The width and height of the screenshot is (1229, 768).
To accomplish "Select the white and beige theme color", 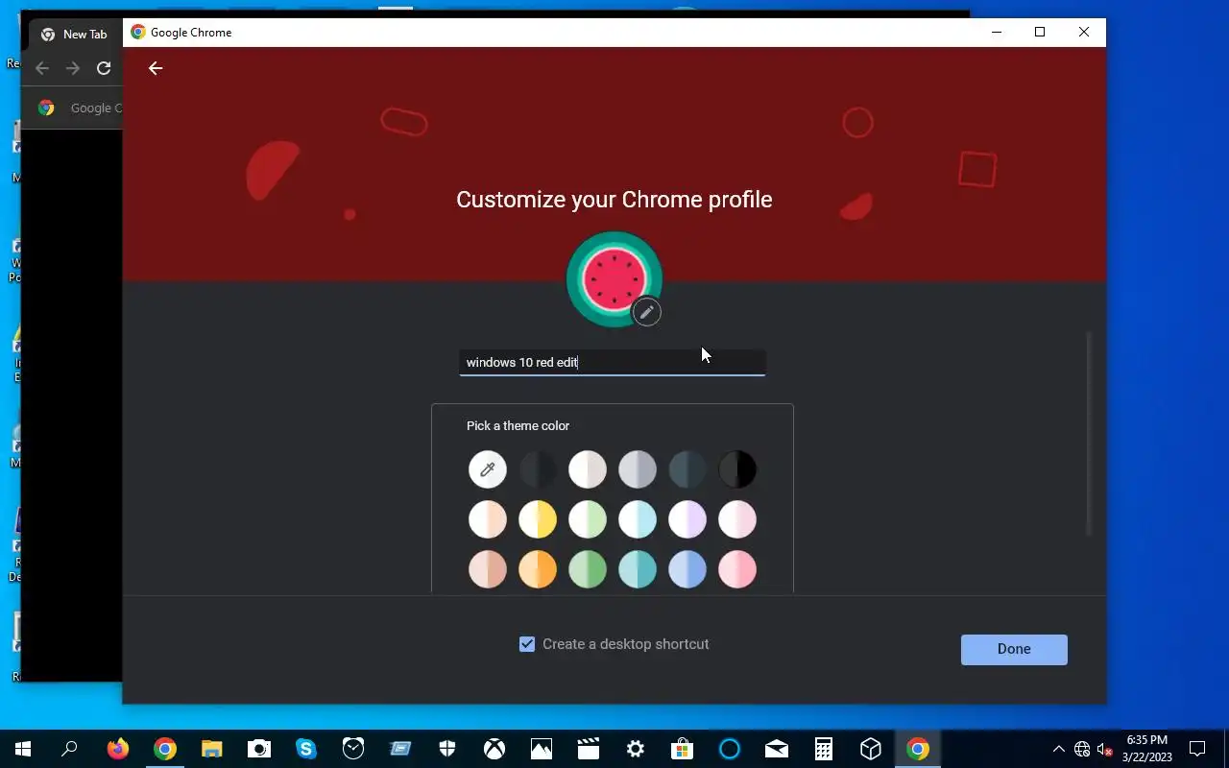I will 588,469.
